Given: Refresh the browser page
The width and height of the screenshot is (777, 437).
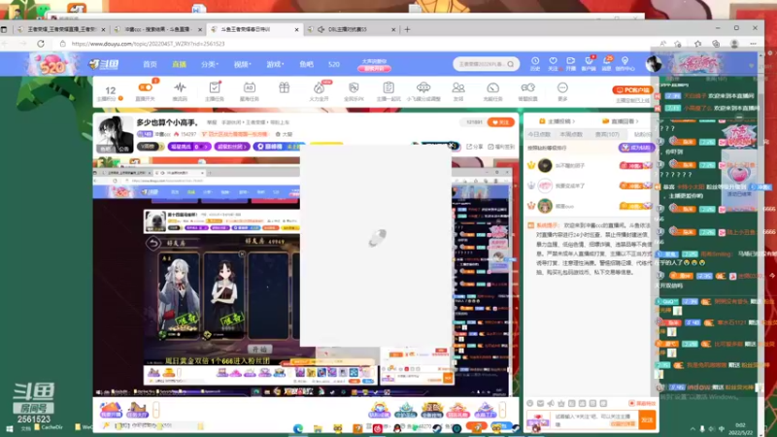Looking at the screenshot, I should (41, 44).
